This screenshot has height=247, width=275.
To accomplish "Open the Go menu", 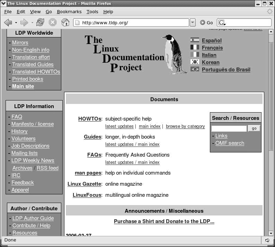I will coord(48,12).
